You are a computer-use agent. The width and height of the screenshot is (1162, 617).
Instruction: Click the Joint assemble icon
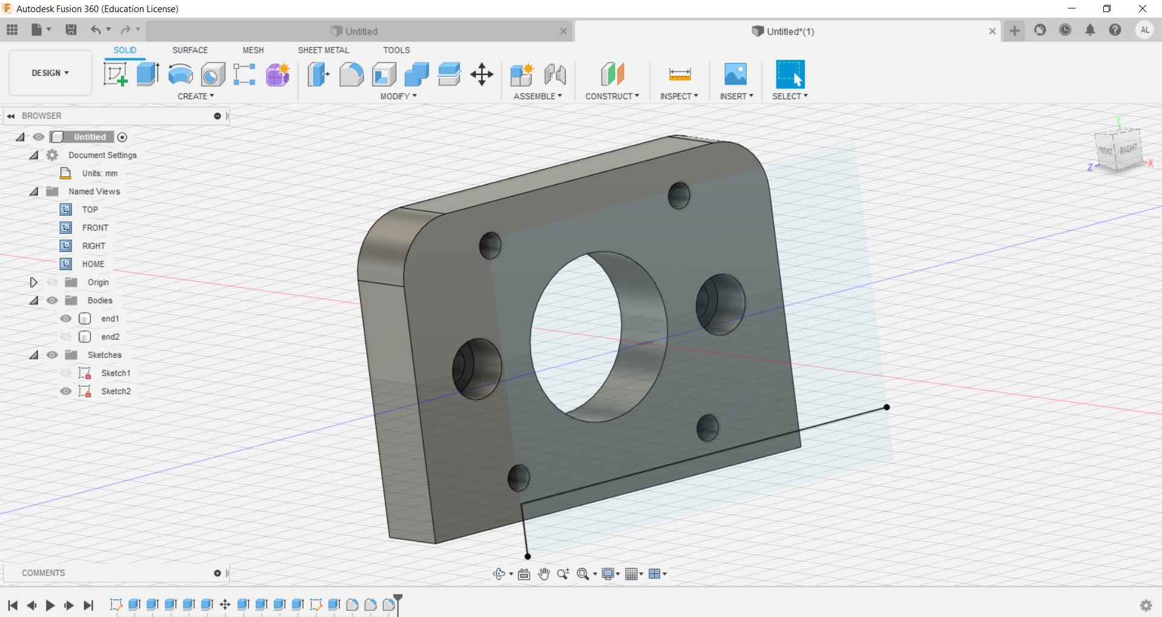[555, 74]
